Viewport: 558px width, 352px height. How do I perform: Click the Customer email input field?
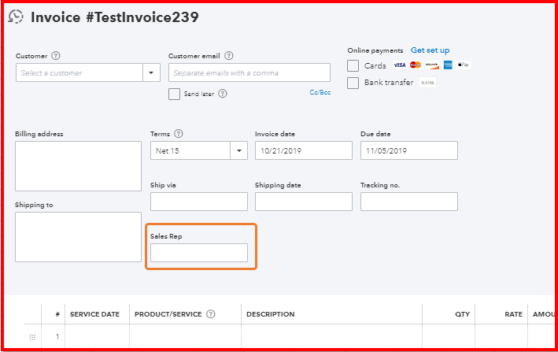tap(249, 72)
